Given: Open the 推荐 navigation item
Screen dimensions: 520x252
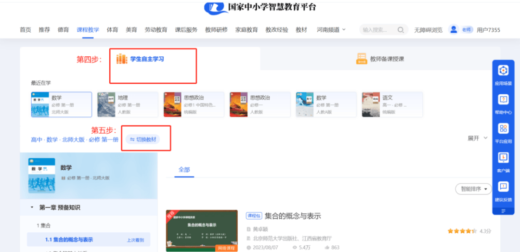Looking at the screenshot, I should (44, 30).
